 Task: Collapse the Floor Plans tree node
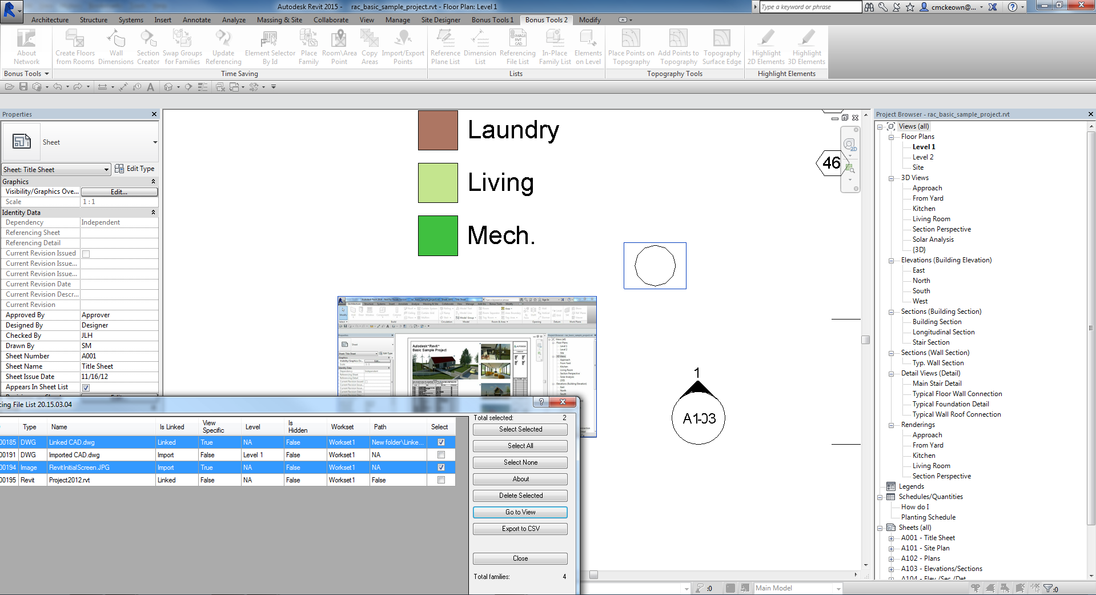891,137
